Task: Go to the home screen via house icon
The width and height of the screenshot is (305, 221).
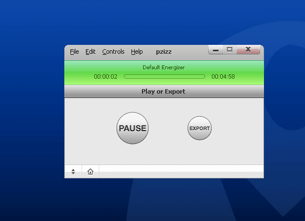Action: (x=90, y=172)
